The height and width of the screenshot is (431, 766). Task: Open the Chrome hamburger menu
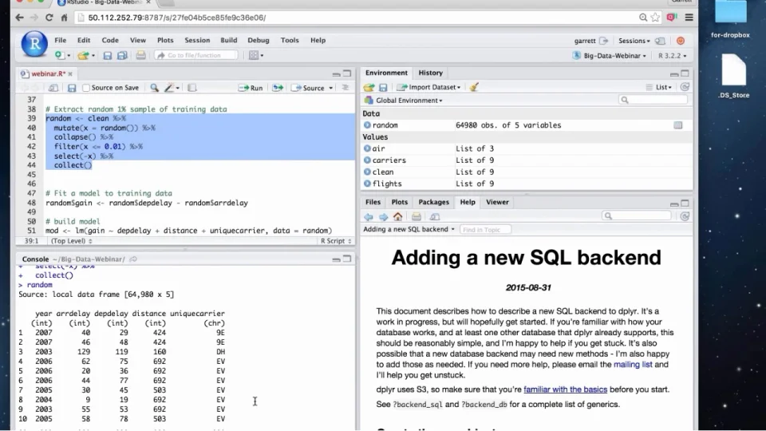point(689,18)
